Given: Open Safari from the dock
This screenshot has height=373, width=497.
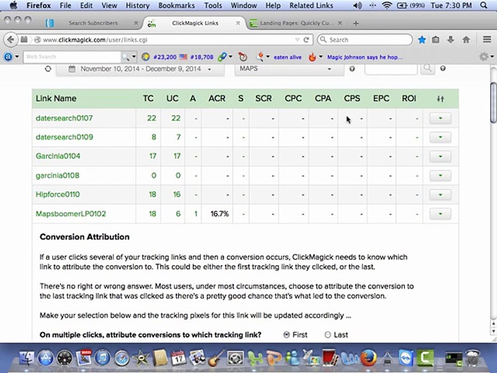Looking at the screenshot, I should (x=122, y=358).
